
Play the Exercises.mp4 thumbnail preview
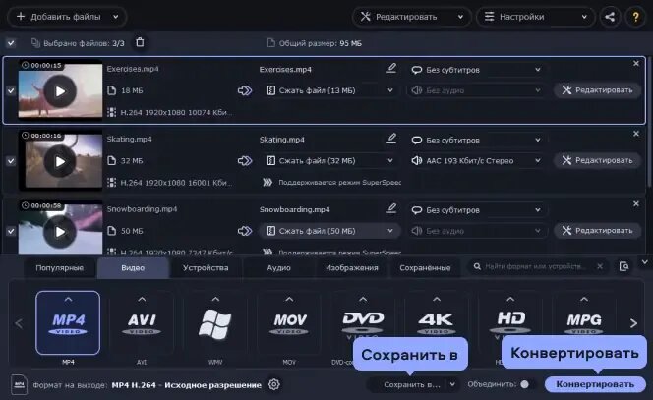tap(60, 91)
